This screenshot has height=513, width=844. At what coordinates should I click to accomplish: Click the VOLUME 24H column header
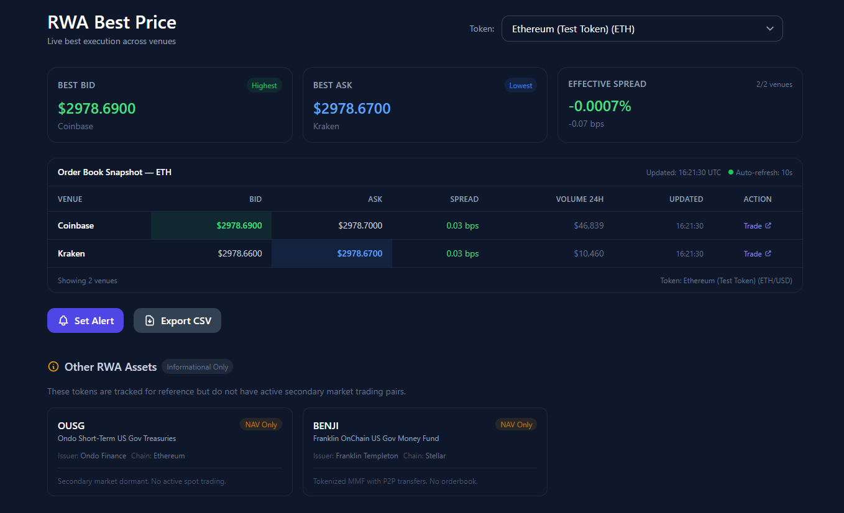click(579, 199)
